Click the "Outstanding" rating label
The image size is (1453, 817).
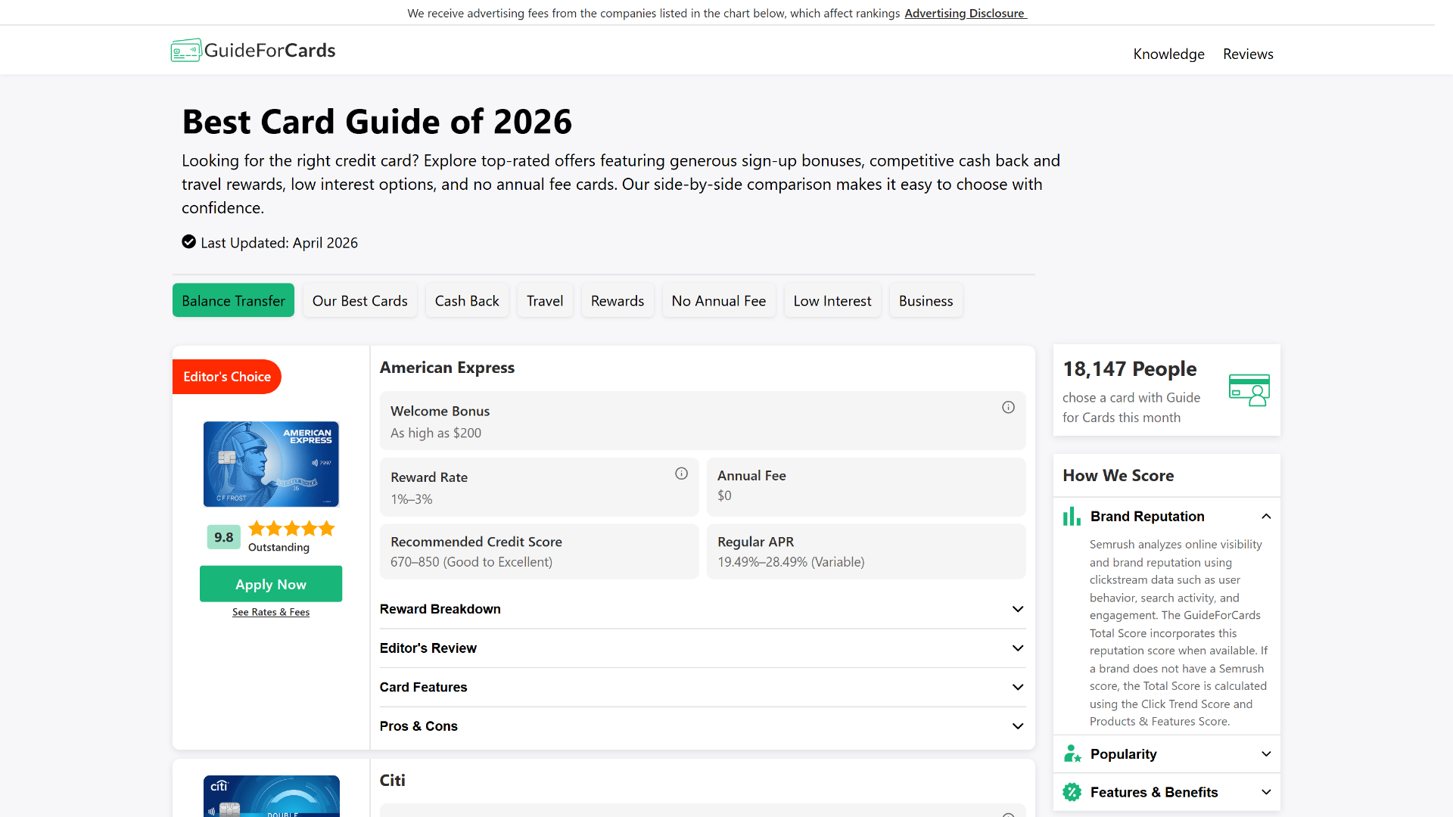click(278, 548)
